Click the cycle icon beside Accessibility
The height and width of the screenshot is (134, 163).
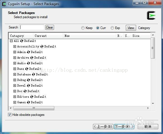[x=42, y=47]
